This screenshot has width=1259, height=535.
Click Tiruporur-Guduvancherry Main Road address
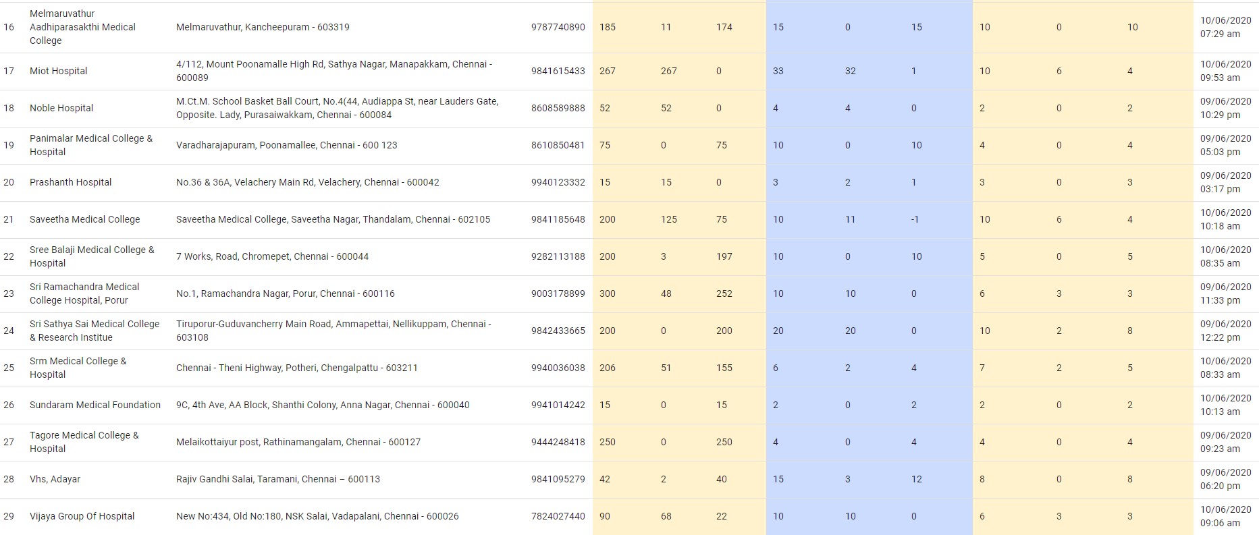(x=333, y=331)
